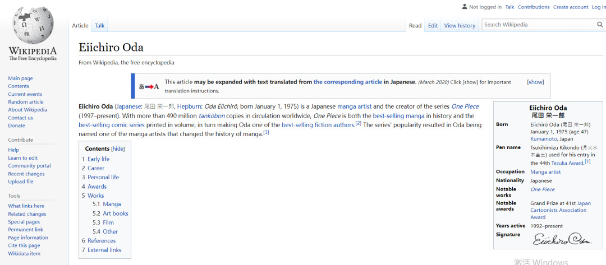Viewport: 606px width, 265px height.
Task: Open the best-selling manga link
Action: pyautogui.click(x=399, y=116)
